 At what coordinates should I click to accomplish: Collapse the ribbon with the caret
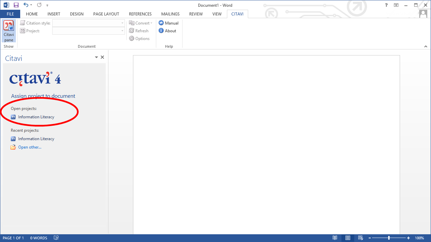tap(426, 47)
